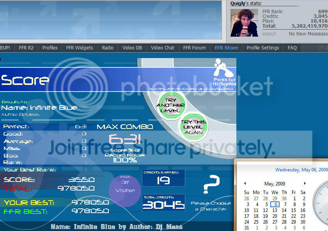The height and width of the screenshot is (231, 328).
Task: Click the analog clock face
Action: point(322,199)
